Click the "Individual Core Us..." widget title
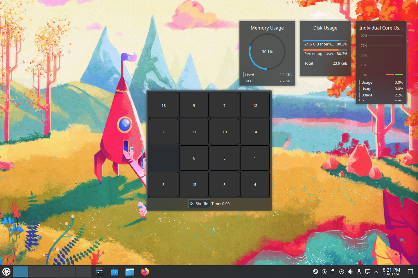The height and width of the screenshot is (278, 418). point(381,28)
